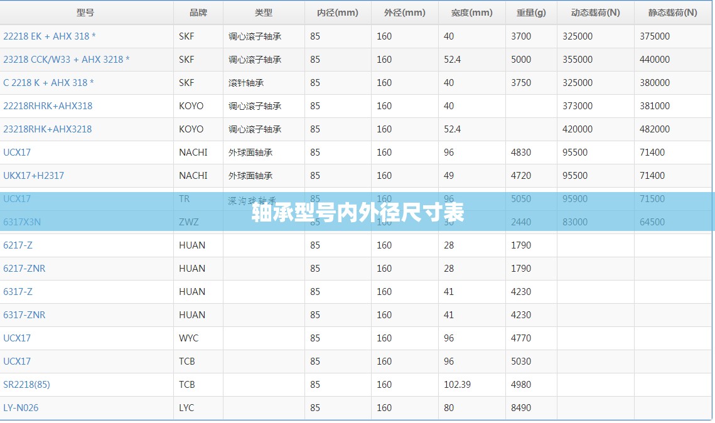
Task: Select the weight value 3700
Action: [x=521, y=36]
